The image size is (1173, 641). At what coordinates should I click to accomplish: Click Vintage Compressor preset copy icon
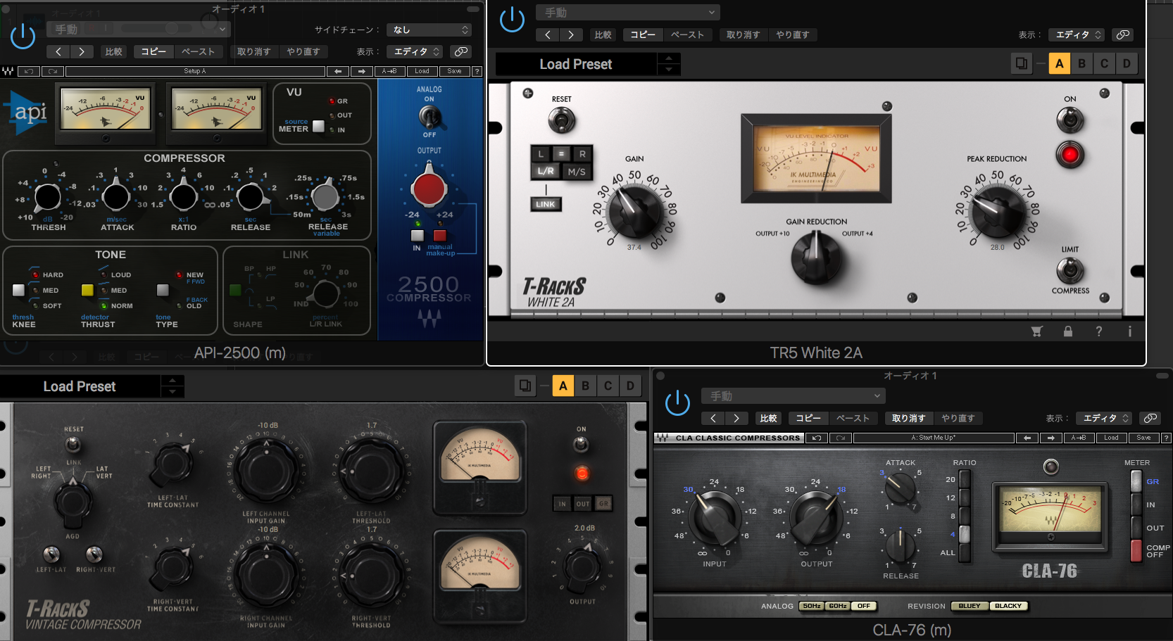525,386
